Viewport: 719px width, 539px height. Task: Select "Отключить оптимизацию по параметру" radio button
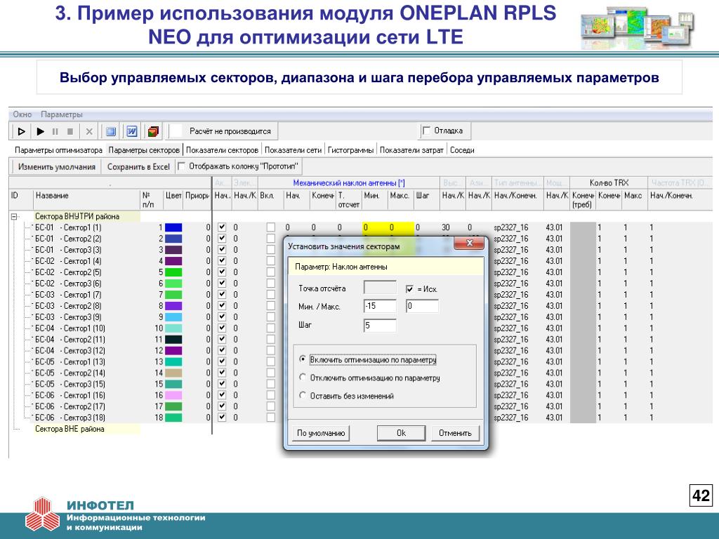tap(302, 377)
